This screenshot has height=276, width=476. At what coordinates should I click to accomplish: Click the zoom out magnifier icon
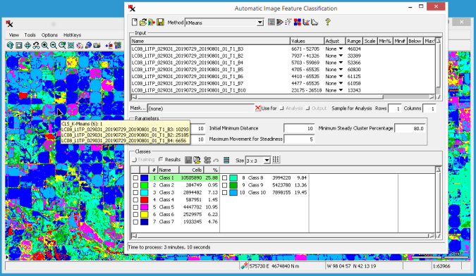tap(54, 46)
